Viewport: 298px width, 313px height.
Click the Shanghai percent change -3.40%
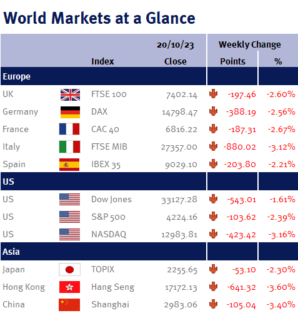[281, 305]
